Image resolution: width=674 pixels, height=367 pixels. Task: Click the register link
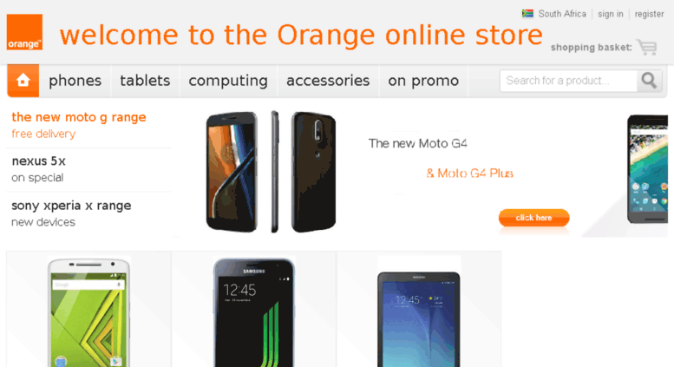tap(649, 14)
